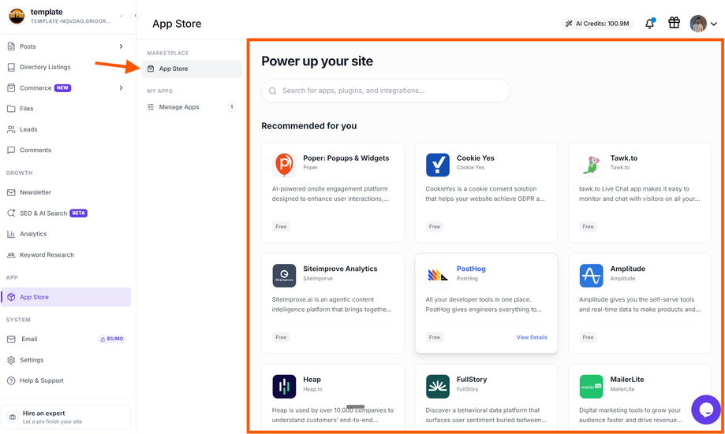This screenshot has width=725, height=434.
Task: Open the Commerce section
Action: pos(36,87)
